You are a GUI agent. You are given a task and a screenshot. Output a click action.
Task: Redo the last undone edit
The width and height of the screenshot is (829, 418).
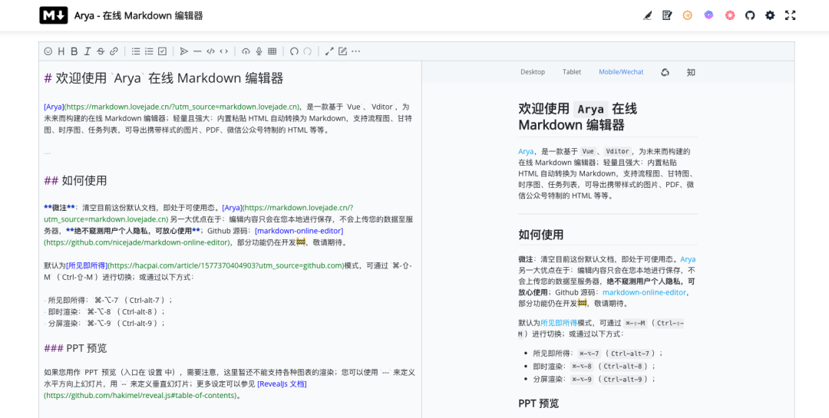(x=307, y=51)
